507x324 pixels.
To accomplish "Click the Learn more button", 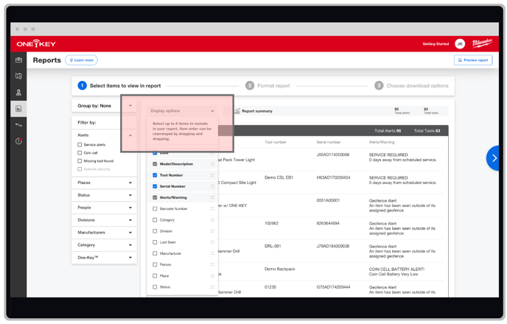I will [x=81, y=60].
